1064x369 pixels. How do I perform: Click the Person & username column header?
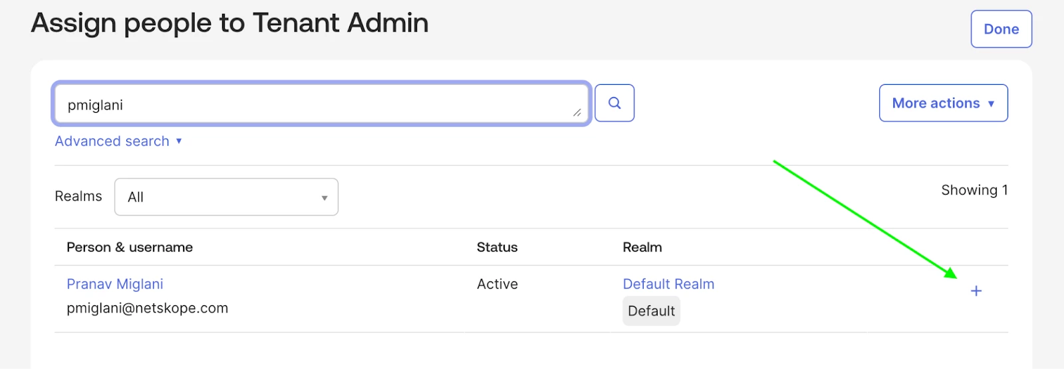point(130,248)
